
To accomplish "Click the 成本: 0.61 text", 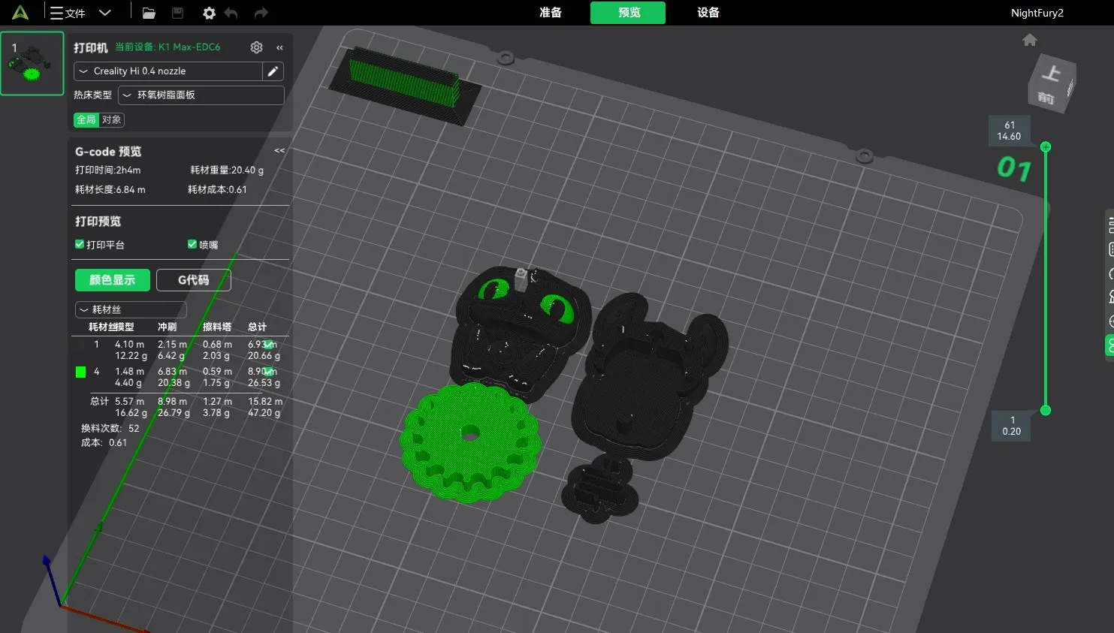I will (104, 443).
